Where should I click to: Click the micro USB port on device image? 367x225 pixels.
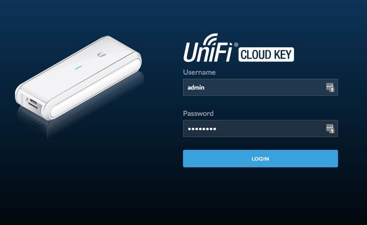[x=34, y=101]
